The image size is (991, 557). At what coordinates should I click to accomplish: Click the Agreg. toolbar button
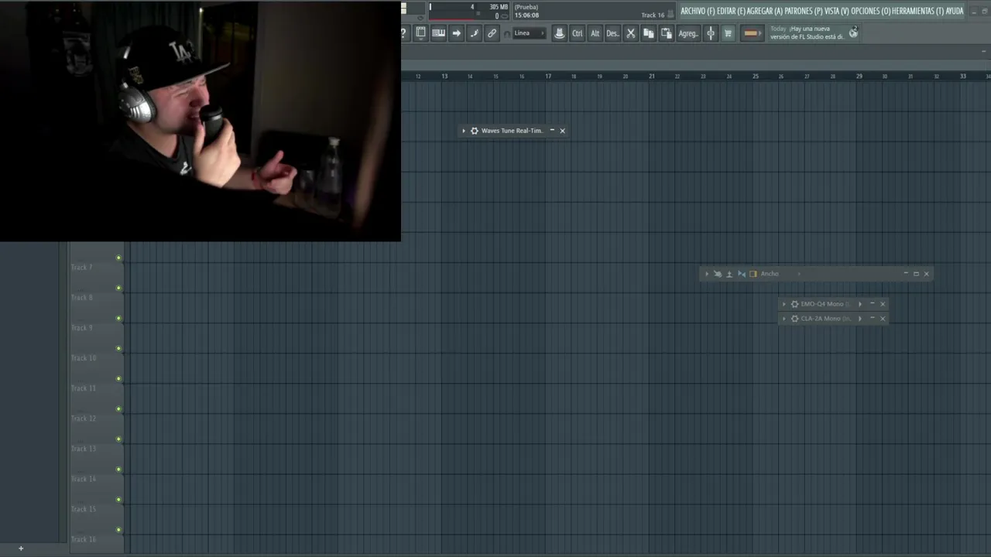pyautogui.click(x=688, y=33)
